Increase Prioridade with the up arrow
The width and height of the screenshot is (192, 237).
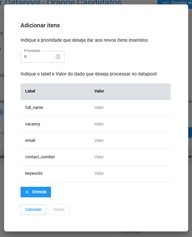pyautogui.click(x=58, y=55)
